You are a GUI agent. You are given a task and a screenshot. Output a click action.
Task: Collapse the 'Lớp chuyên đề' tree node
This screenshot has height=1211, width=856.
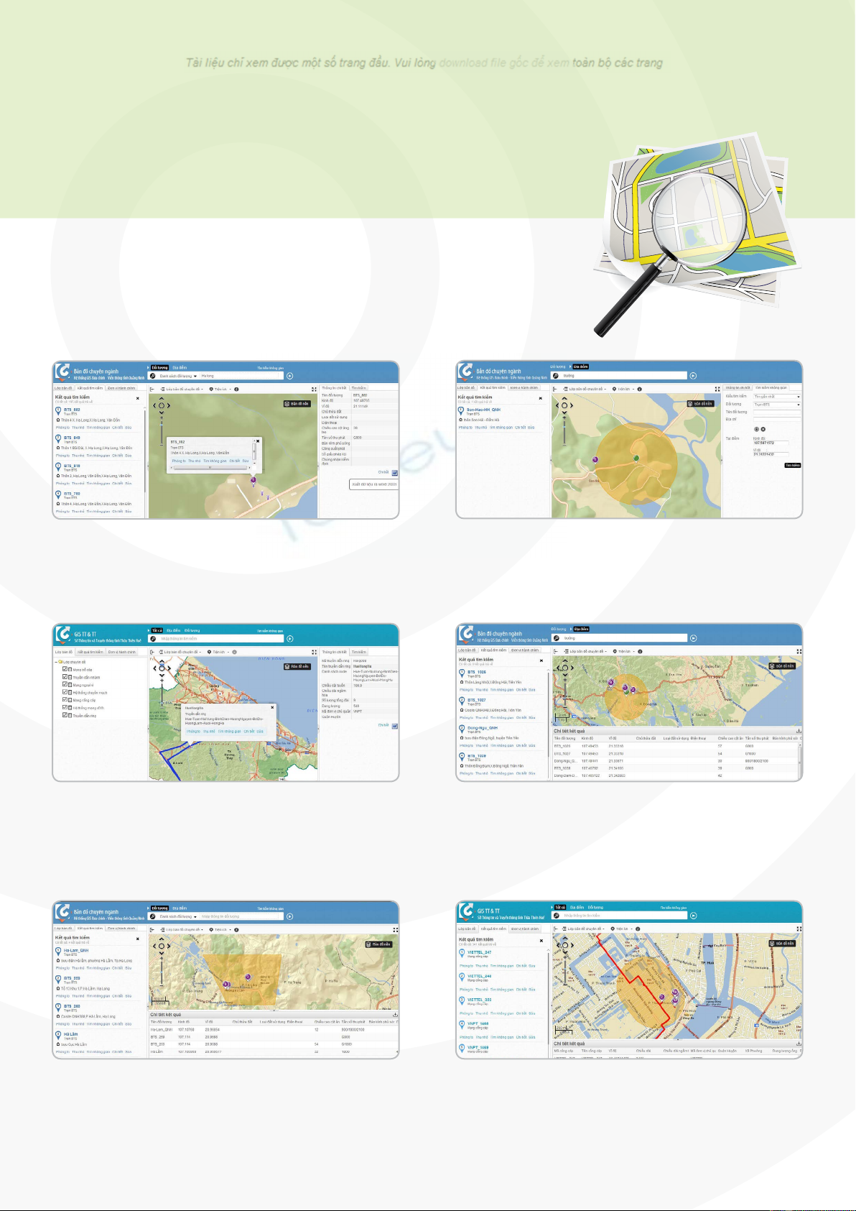tap(56, 662)
